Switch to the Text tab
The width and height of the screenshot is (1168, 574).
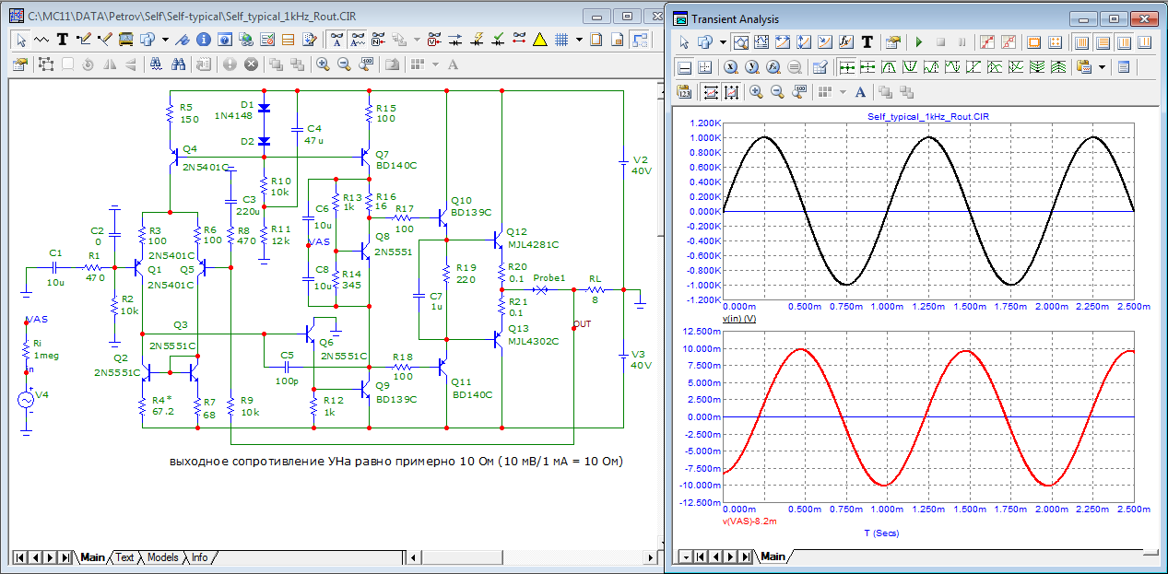coord(124,557)
